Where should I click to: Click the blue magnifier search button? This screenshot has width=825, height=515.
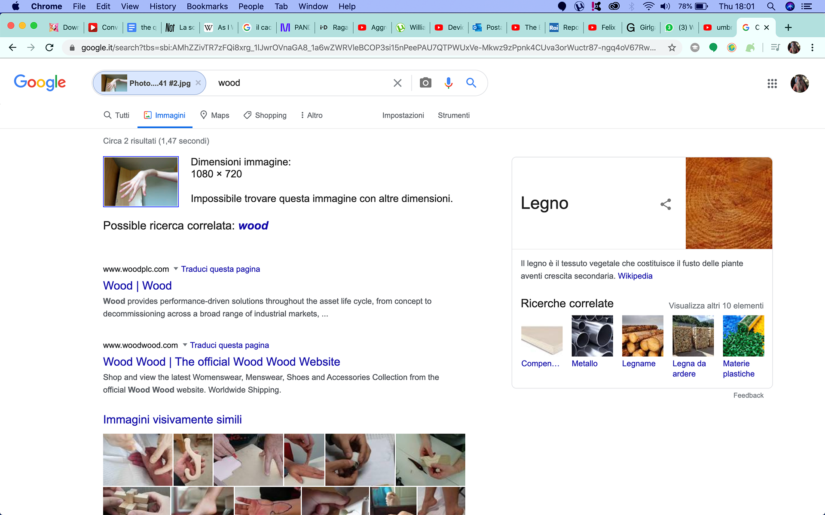471,83
